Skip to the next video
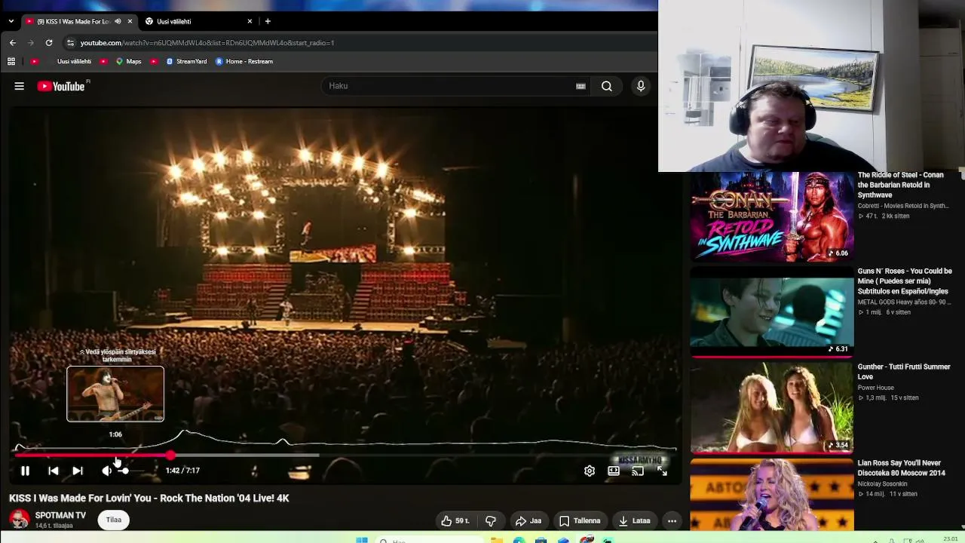 tap(78, 471)
